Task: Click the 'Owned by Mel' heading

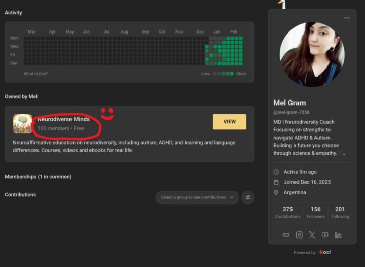Action: (x=21, y=96)
